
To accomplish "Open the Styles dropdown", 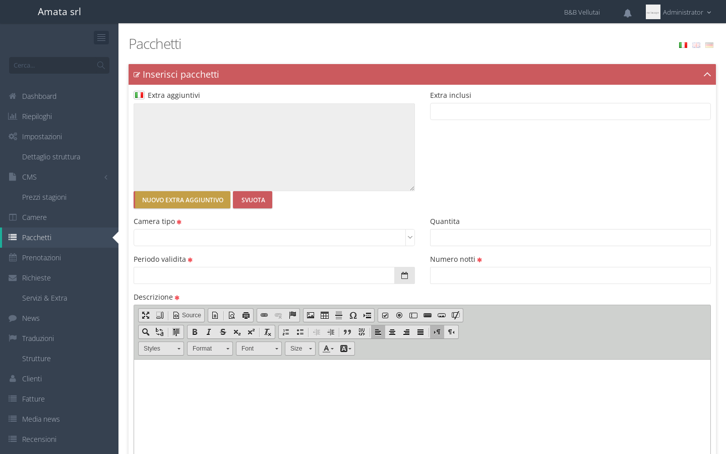I will pyautogui.click(x=161, y=349).
